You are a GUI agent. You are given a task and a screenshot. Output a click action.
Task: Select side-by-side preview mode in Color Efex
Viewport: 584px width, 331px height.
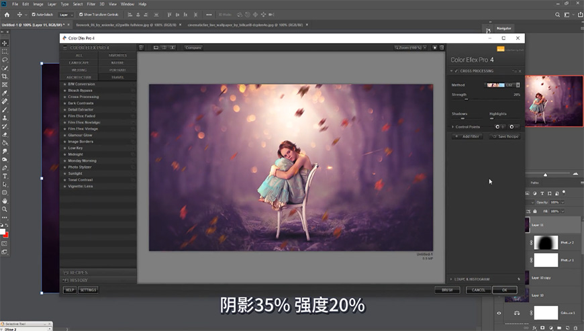click(172, 48)
